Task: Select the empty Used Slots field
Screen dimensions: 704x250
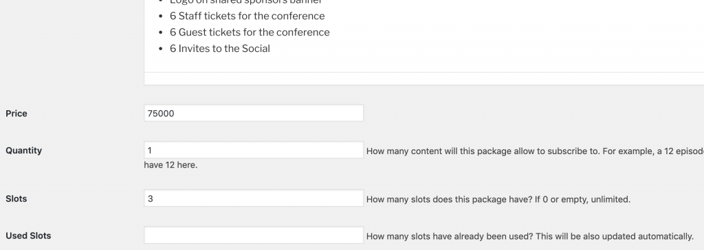Action: click(254, 235)
